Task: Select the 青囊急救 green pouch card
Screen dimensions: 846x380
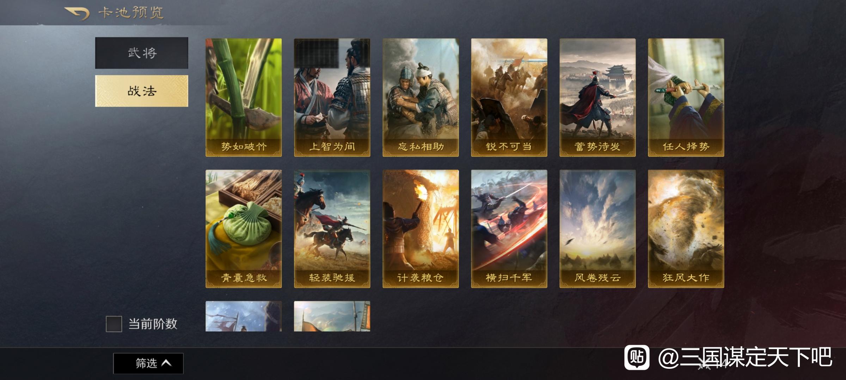Action: tap(244, 229)
